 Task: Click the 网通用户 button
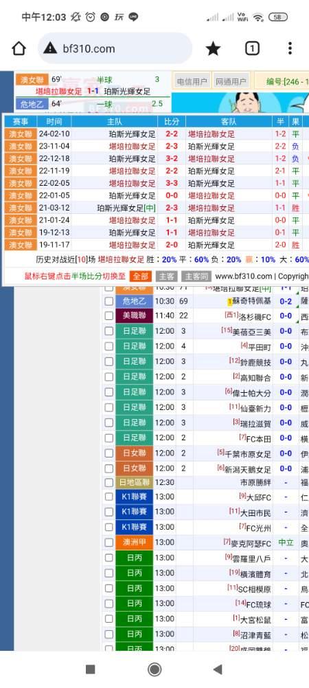pos(231,81)
